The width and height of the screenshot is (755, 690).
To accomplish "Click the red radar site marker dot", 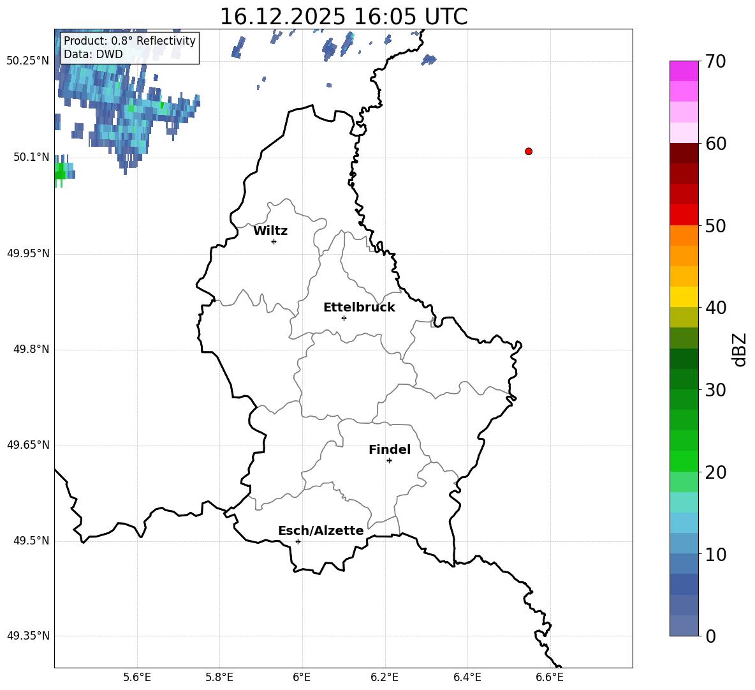I will click(529, 151).
